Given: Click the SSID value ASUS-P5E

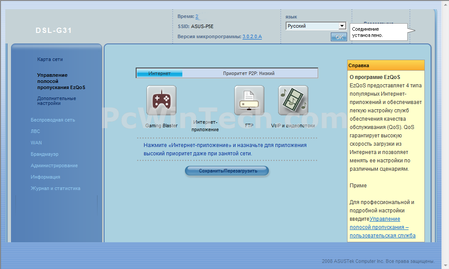Looking at the screenshot, I should (x=202, y=26).
